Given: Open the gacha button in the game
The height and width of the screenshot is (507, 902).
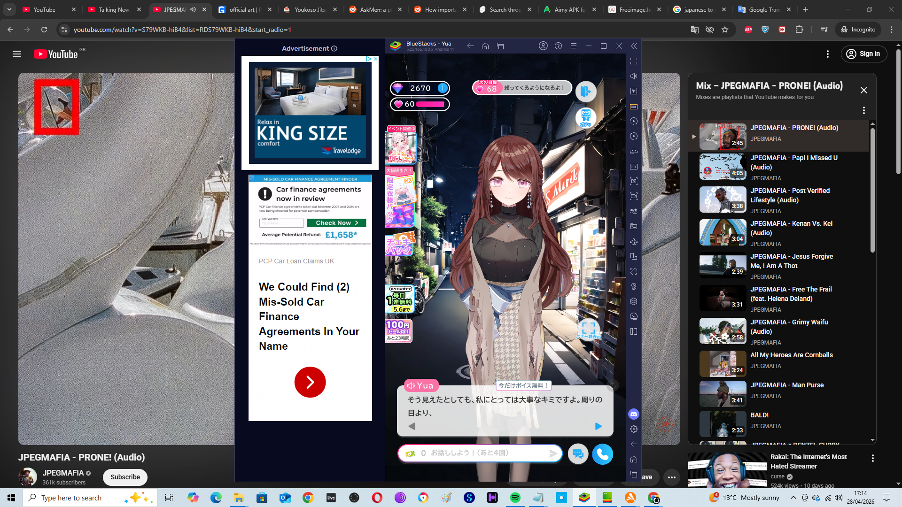Looking at the screenshot, I should (585, 117).
